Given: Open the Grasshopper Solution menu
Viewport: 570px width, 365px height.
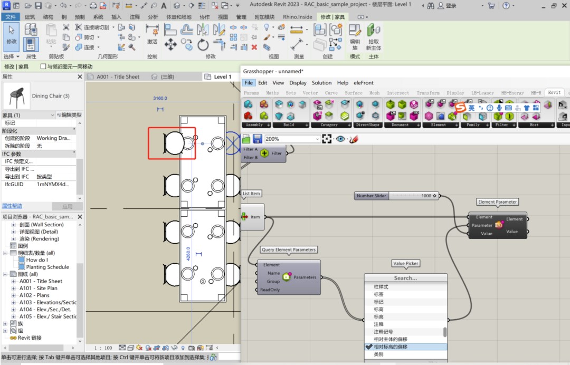Looking at the screenshot, I should (x=321, y=83).
